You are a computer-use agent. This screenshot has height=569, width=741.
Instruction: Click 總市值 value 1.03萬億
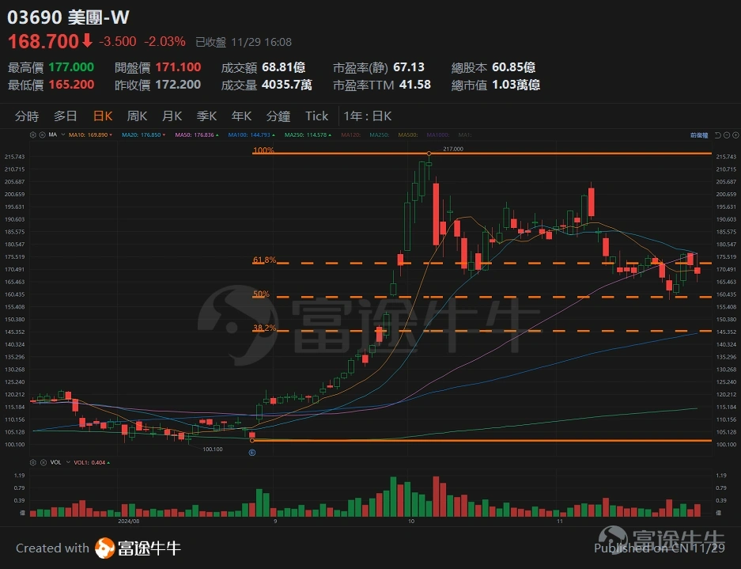[x=516, y=85]
